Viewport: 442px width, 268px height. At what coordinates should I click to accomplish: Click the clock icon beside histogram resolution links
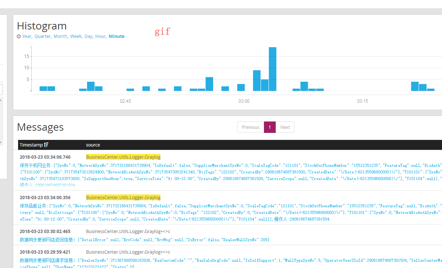click(x=19, y=36)
